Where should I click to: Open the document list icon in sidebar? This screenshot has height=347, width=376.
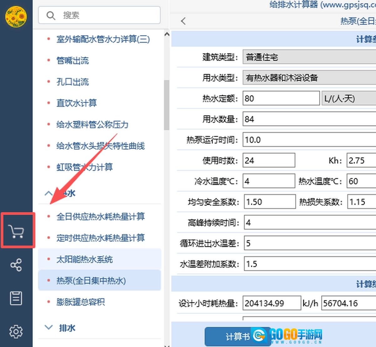click(16, 298)
